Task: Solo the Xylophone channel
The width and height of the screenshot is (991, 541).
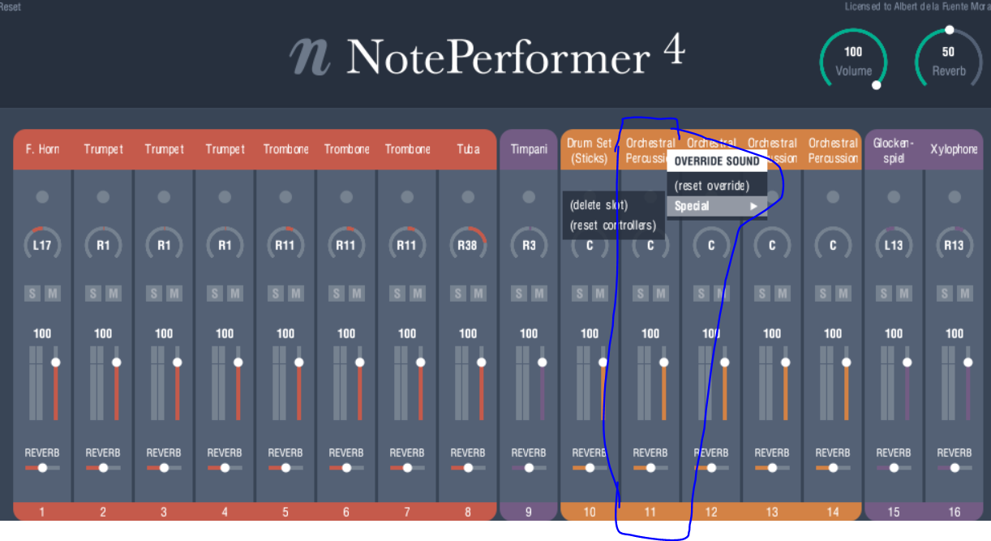Action: point(945,294)
